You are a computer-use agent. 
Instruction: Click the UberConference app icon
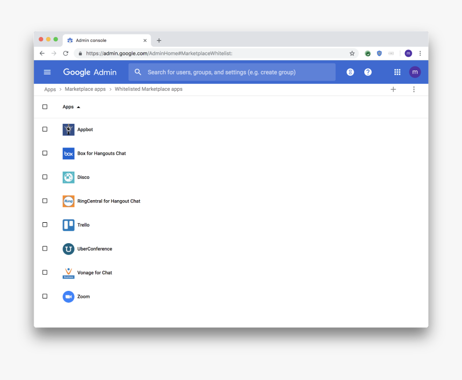pos(68,249)
